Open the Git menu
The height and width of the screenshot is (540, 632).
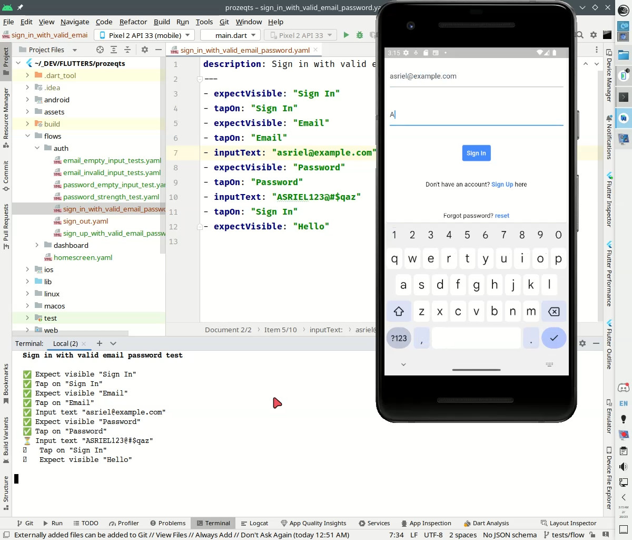[x=224, y=22]
